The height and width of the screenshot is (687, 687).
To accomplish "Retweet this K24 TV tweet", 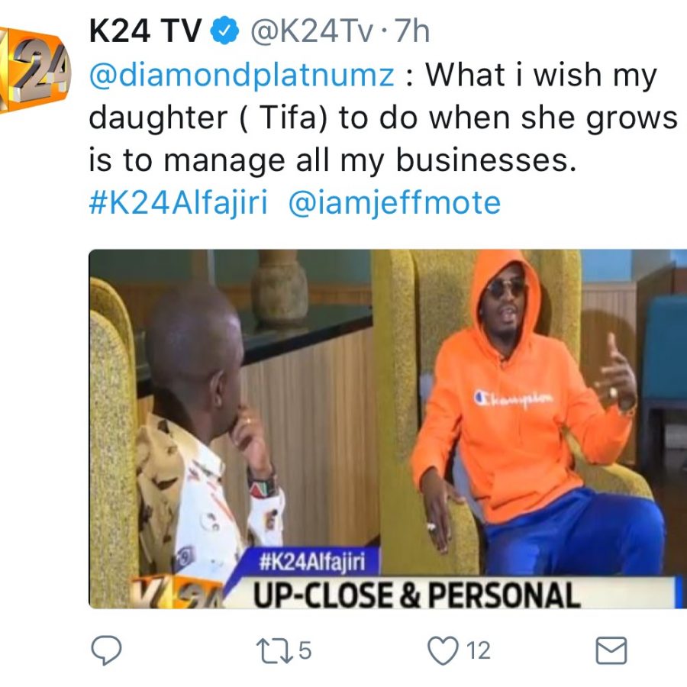I will [274, 650].
